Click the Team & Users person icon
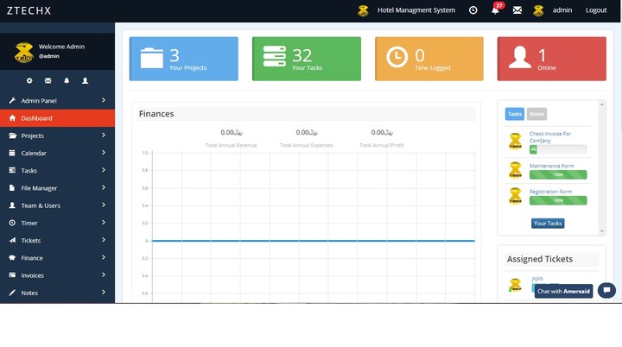 tap(12, 205)
